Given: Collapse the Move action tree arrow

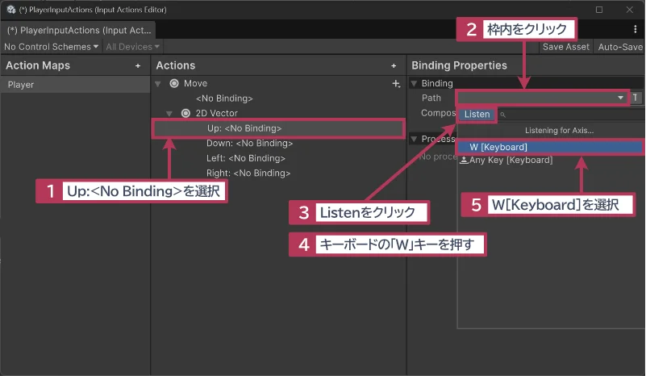Looking at the screenshot, I should pos(159,83).
